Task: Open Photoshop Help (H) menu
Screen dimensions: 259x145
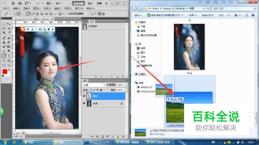Action: pyautogui.click(x=90, y=8)
